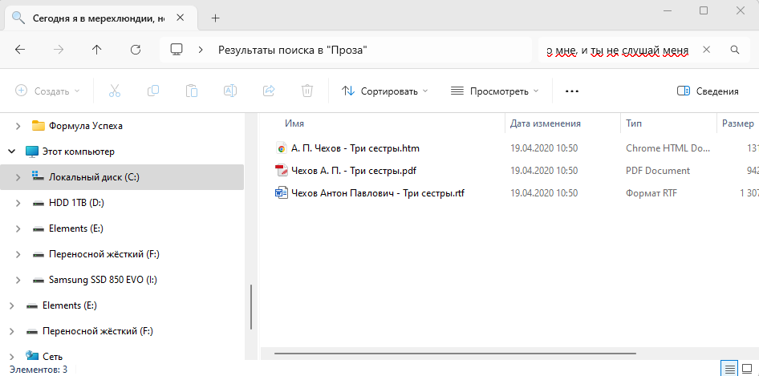Sort by Дата изменения column header
Image resolution: width=759 pixels, height=376 pixels.
546,123
